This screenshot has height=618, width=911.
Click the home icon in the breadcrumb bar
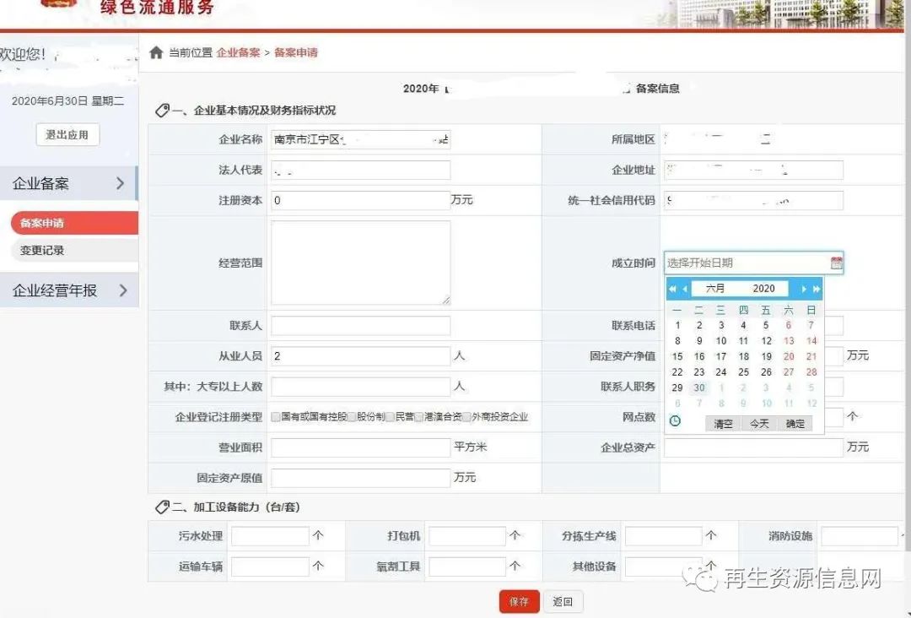(156, 52)
